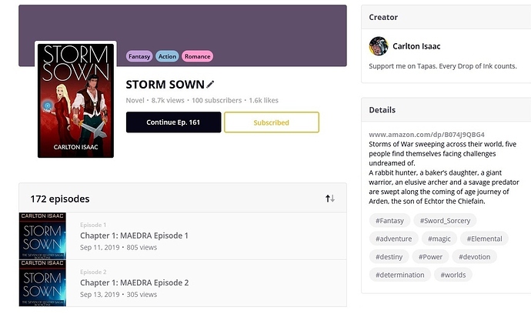Viewport: 531px width, 314px height.
Task: Select the #magic tag
Action: click(x=439, y=239)
